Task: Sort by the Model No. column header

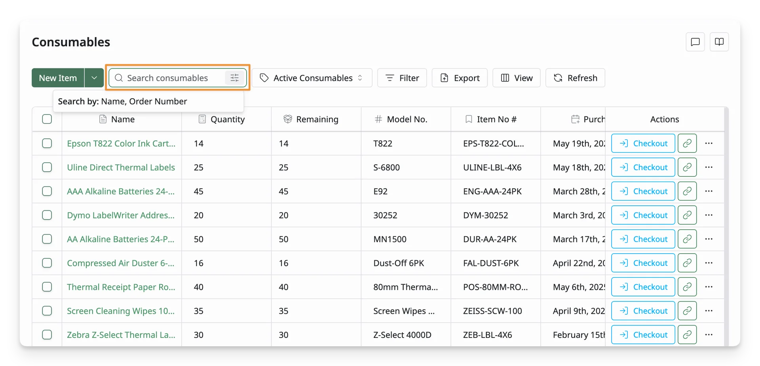Action: (x=407, y=119)
